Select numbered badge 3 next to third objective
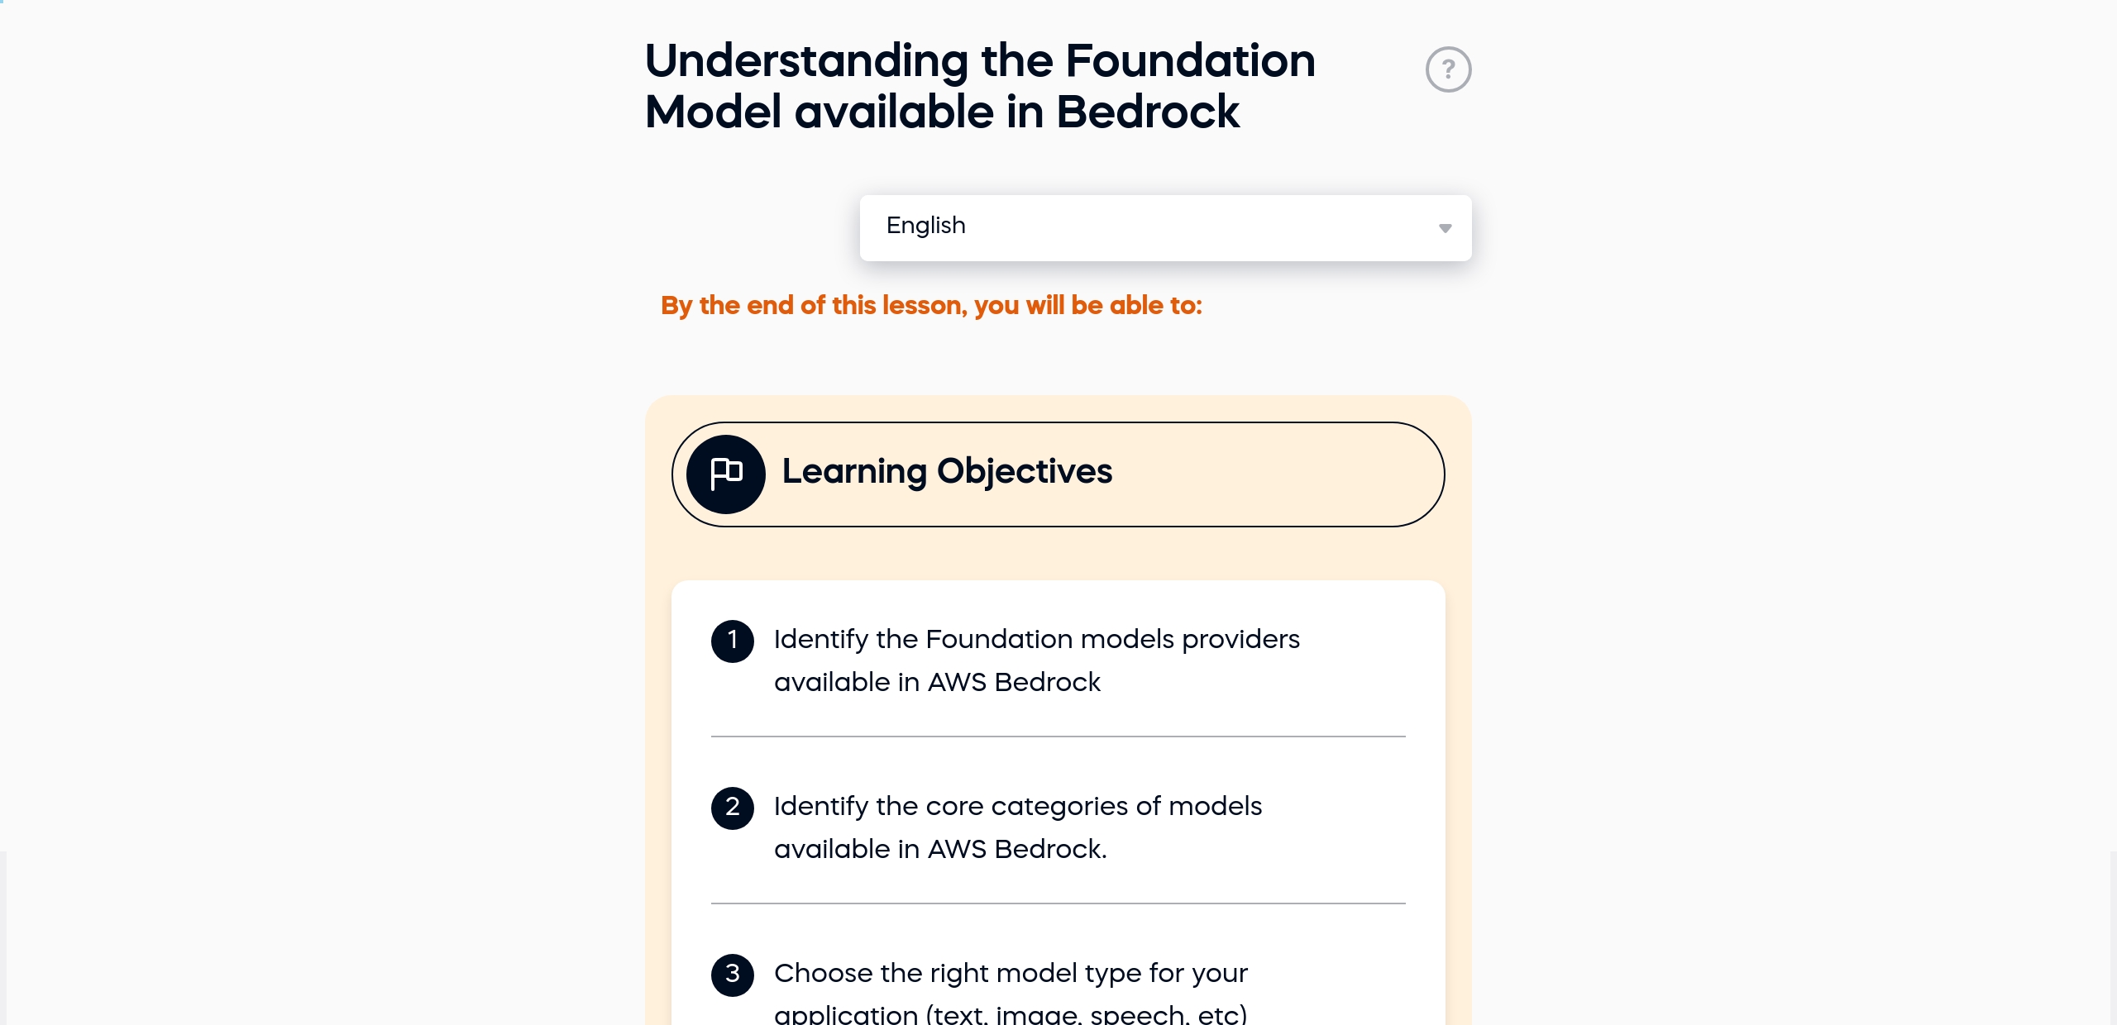Image resolution: width=2117 pixels, height=1025 pixels. tap(733, 975)
